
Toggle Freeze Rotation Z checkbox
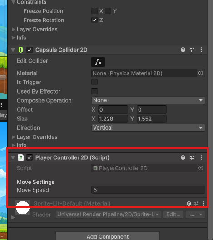click(x=94, y=20)
